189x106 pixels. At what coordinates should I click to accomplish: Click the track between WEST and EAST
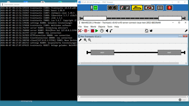(x=136, y=53)
